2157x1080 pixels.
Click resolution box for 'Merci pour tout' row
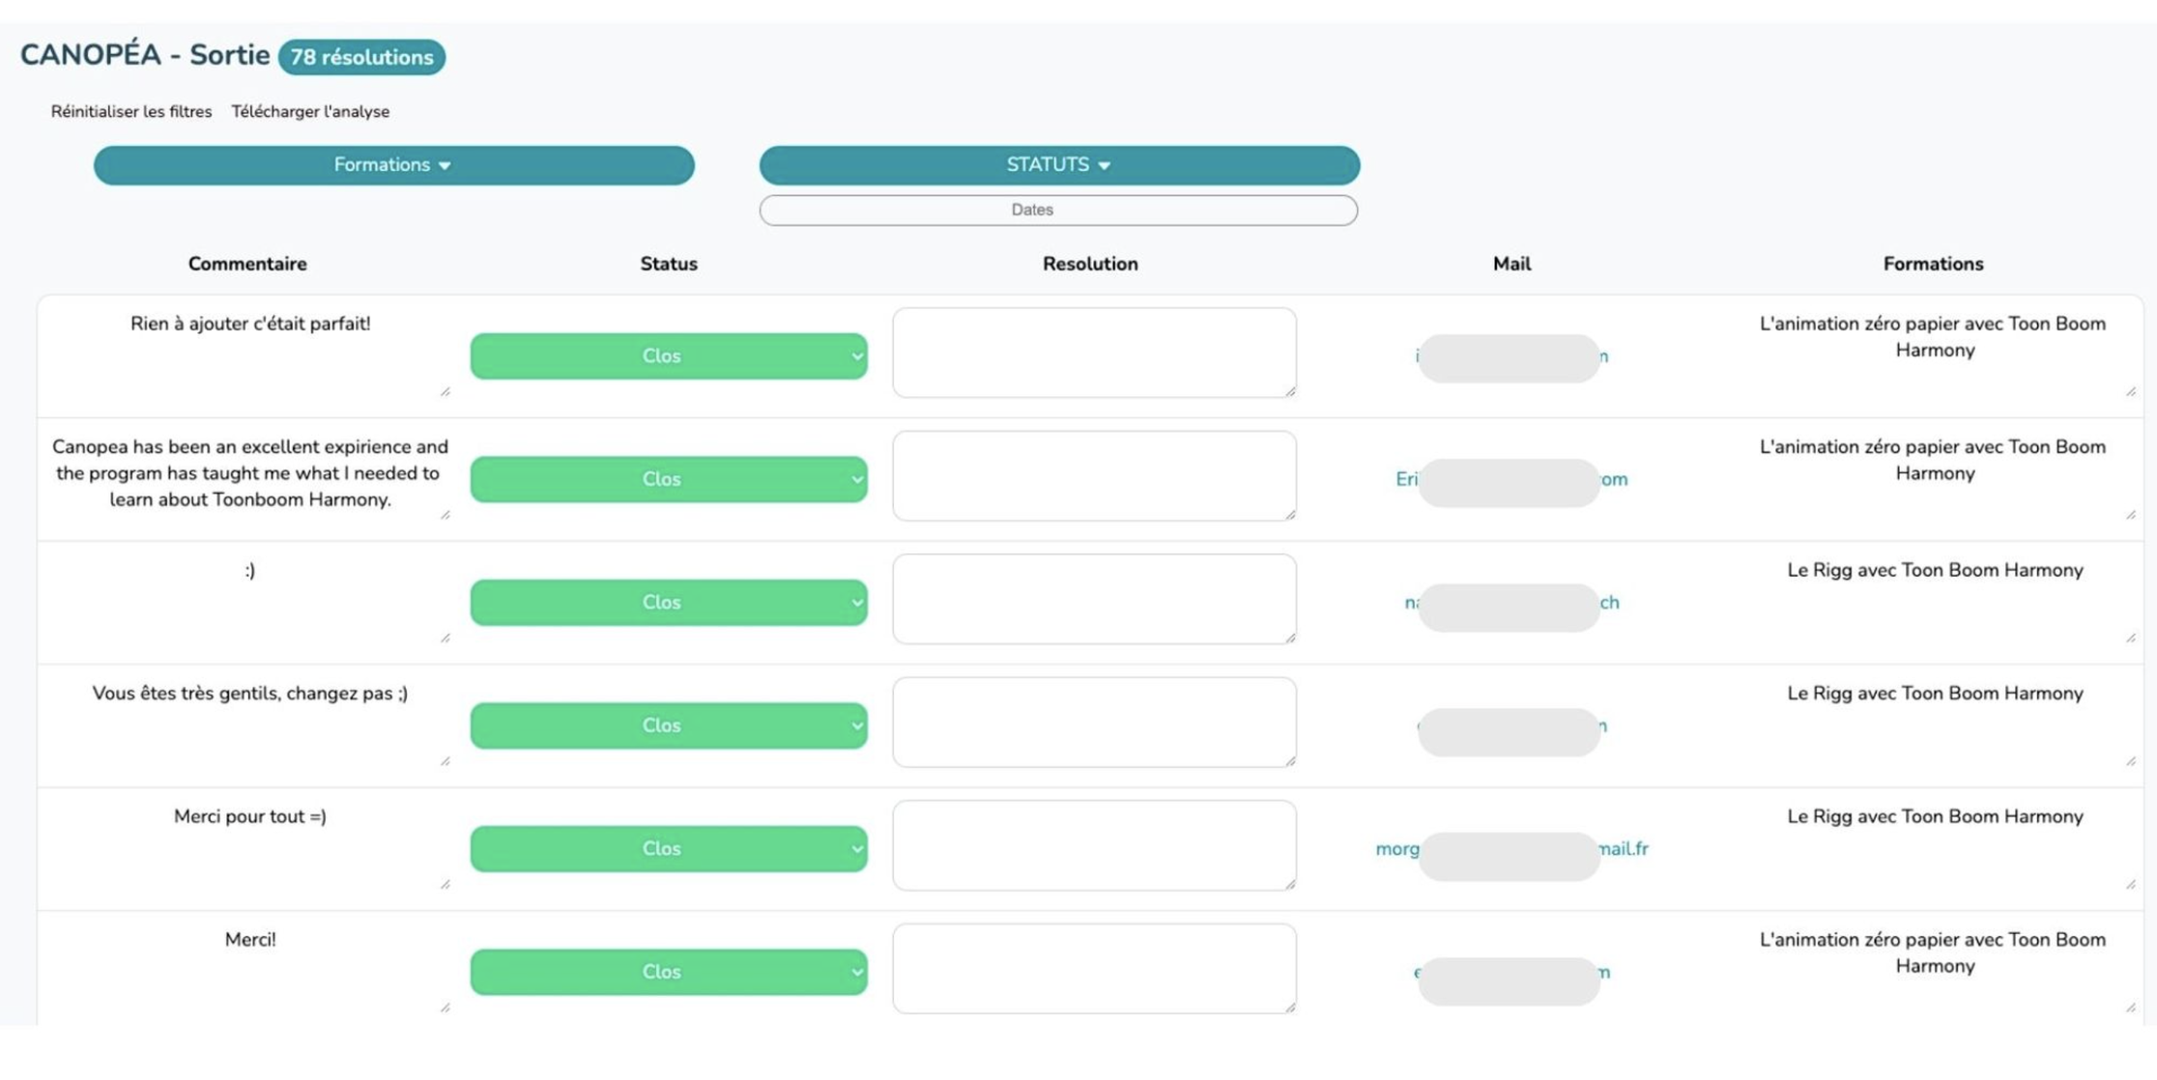[x=1093, y=844]
